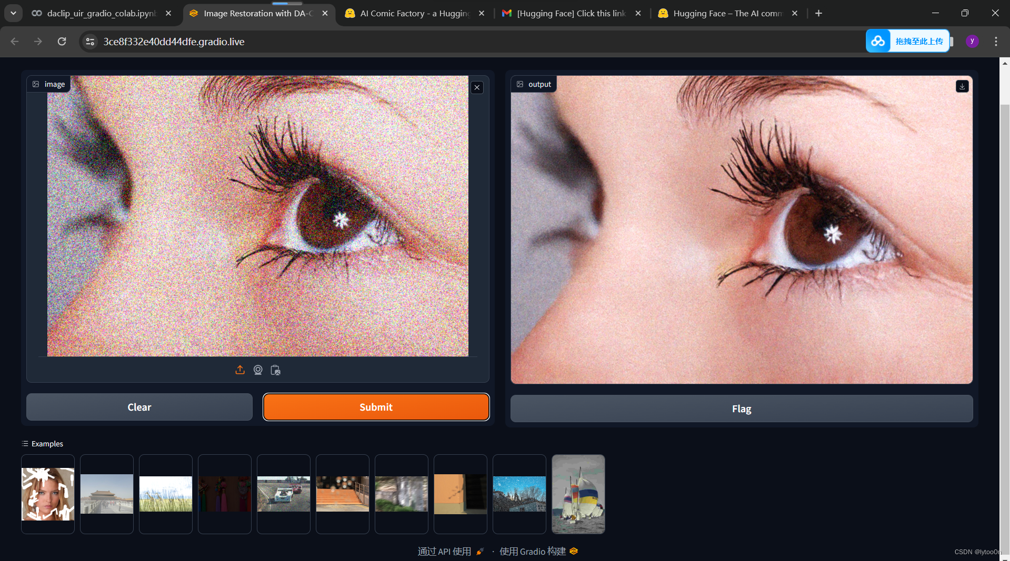Open a new browser tab

tap(818, 13)
